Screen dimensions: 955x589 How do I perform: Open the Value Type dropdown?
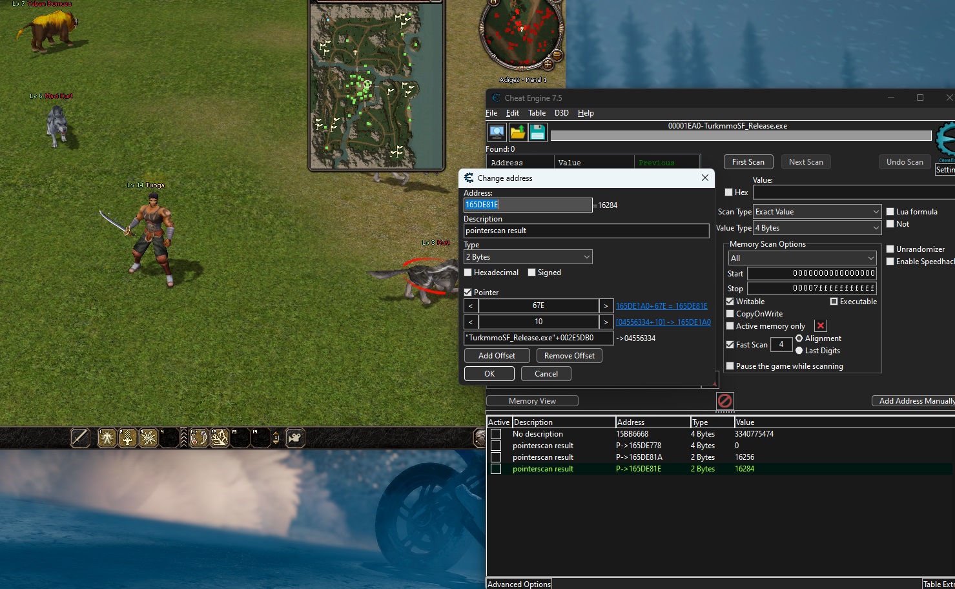pyautogui.click(x=817, y=228)
